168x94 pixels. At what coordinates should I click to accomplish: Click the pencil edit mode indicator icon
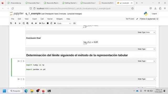(x=137, y=19)
